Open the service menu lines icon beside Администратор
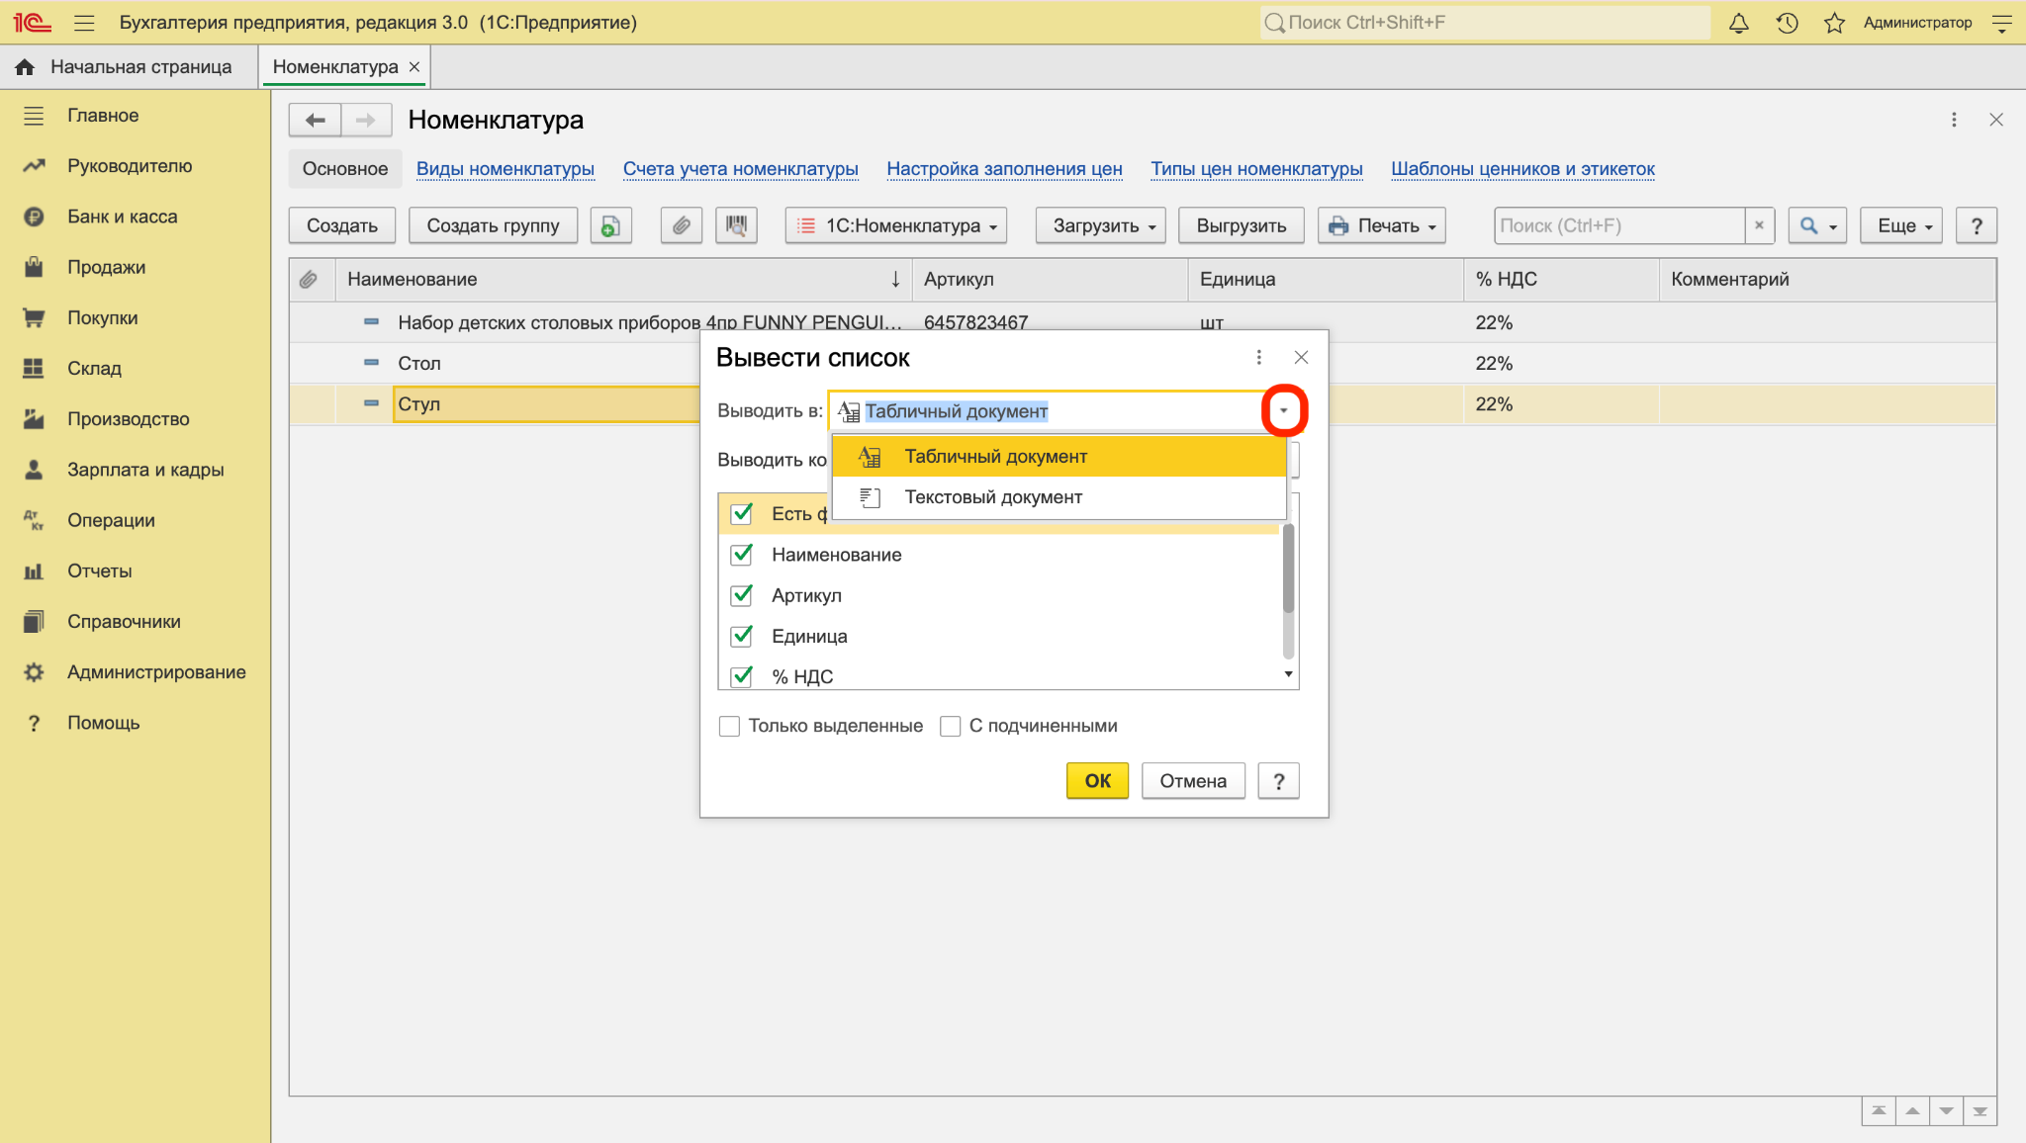2026x1143 pixels. (x=2001, y=23)
